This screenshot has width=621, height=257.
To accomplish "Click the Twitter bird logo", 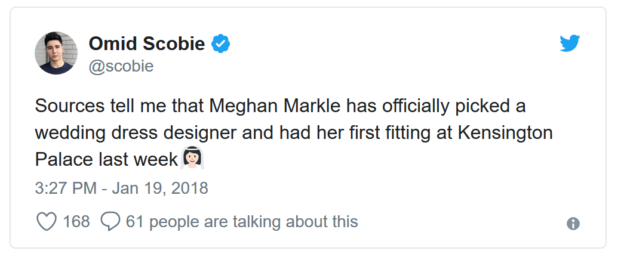I will point(570,43).
